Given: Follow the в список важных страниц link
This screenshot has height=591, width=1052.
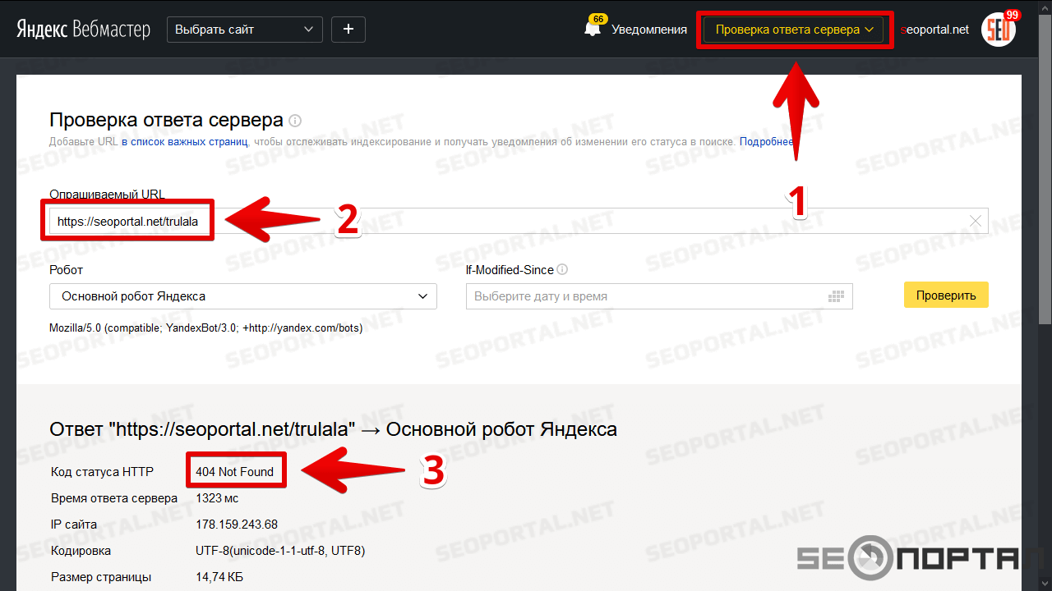Looking at the screenshot, I should (x=184, y=142).
